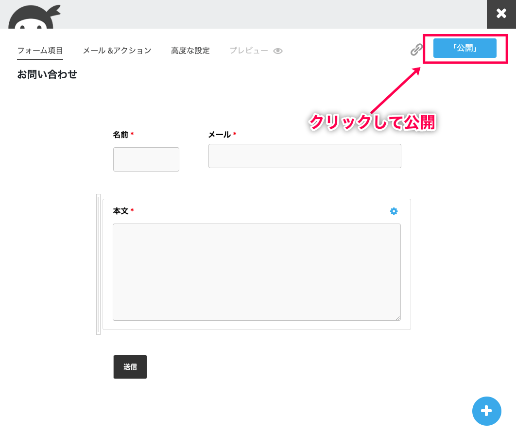Click into the メール input box
The width and height of the screenshot is (516, 433).
(x=305, y=156)
